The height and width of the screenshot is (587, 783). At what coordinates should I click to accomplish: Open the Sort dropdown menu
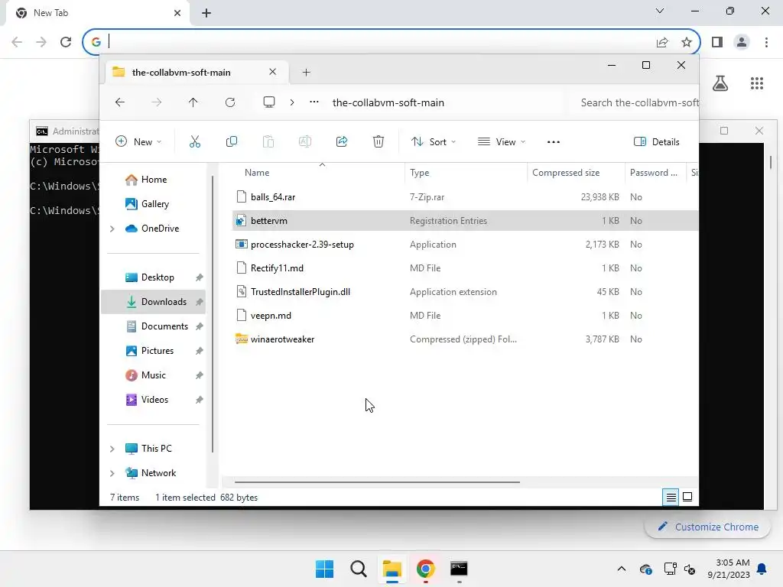click(x=433, y=141)
